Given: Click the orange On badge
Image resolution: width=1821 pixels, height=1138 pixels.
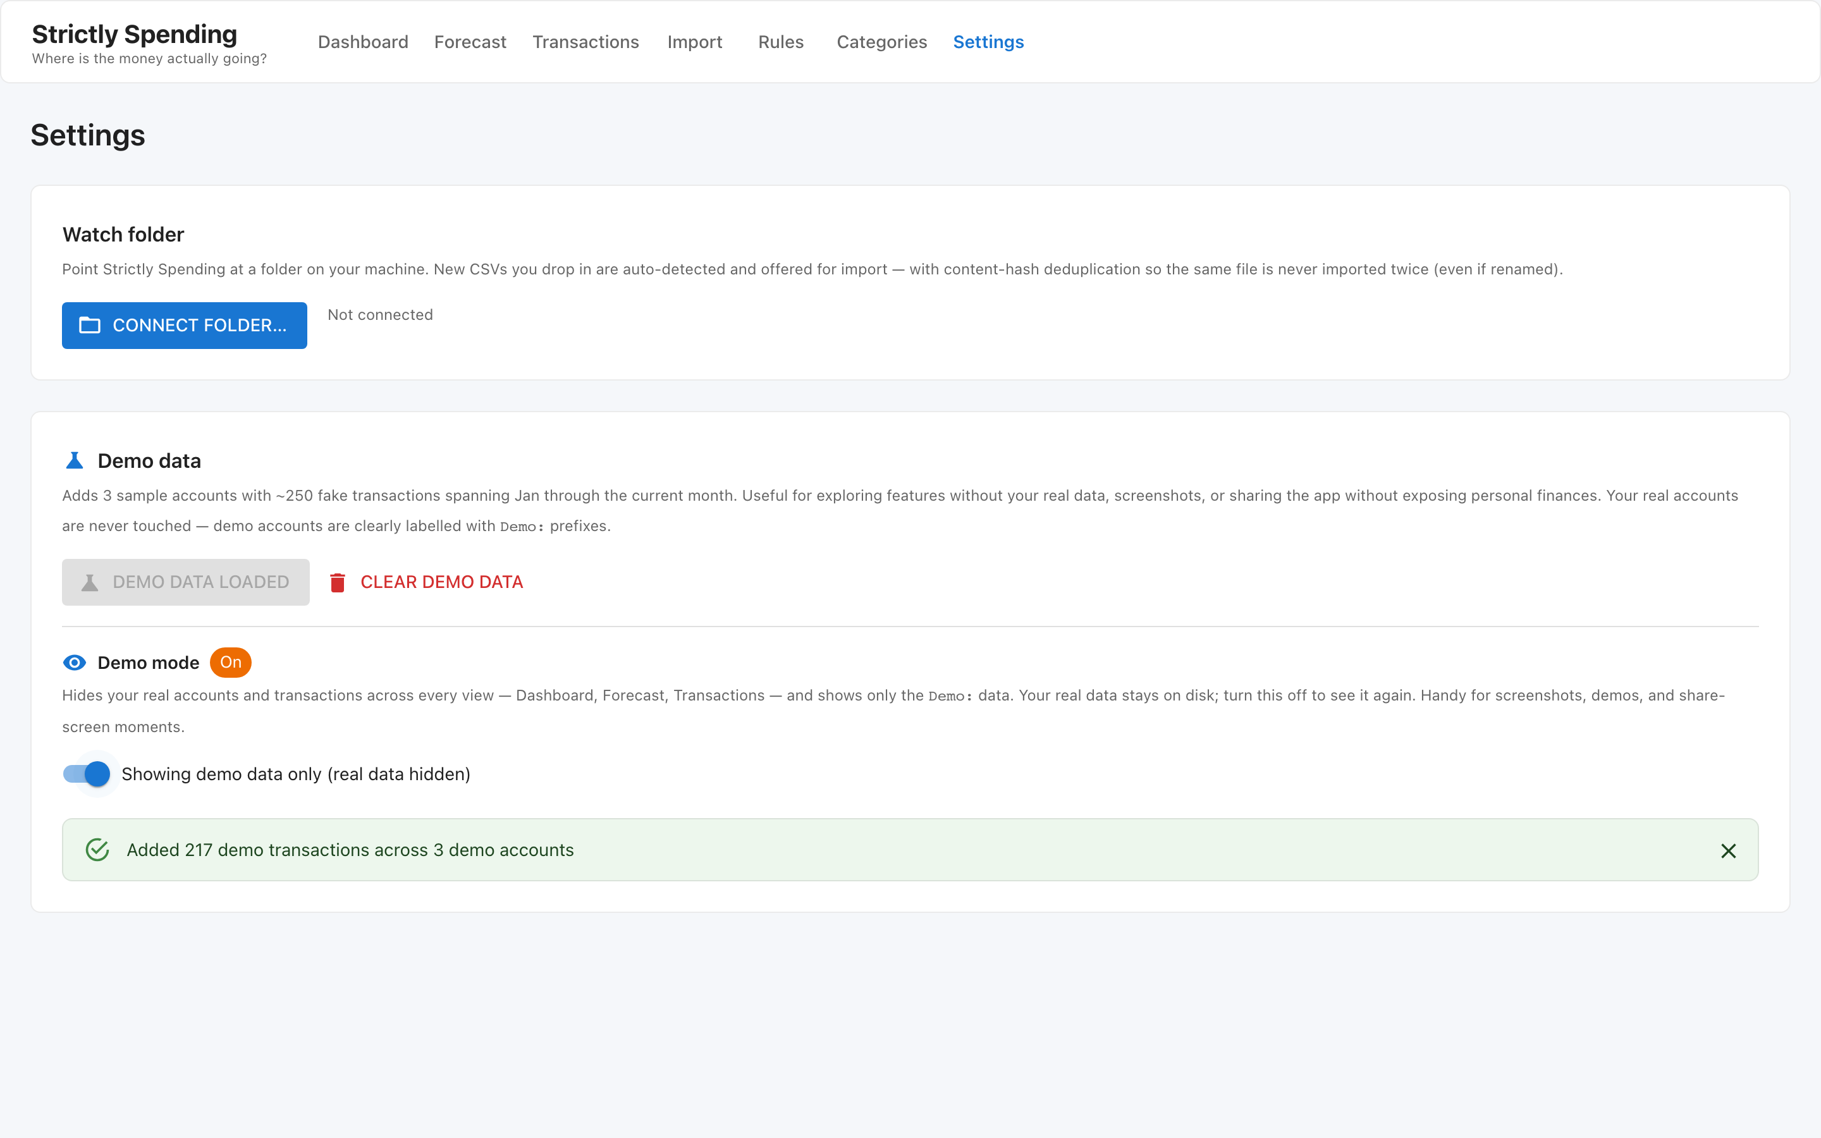Looking at the screenshot, I should pos(230,663).
